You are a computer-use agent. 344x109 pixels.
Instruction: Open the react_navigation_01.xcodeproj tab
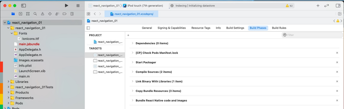pos(131,14)
